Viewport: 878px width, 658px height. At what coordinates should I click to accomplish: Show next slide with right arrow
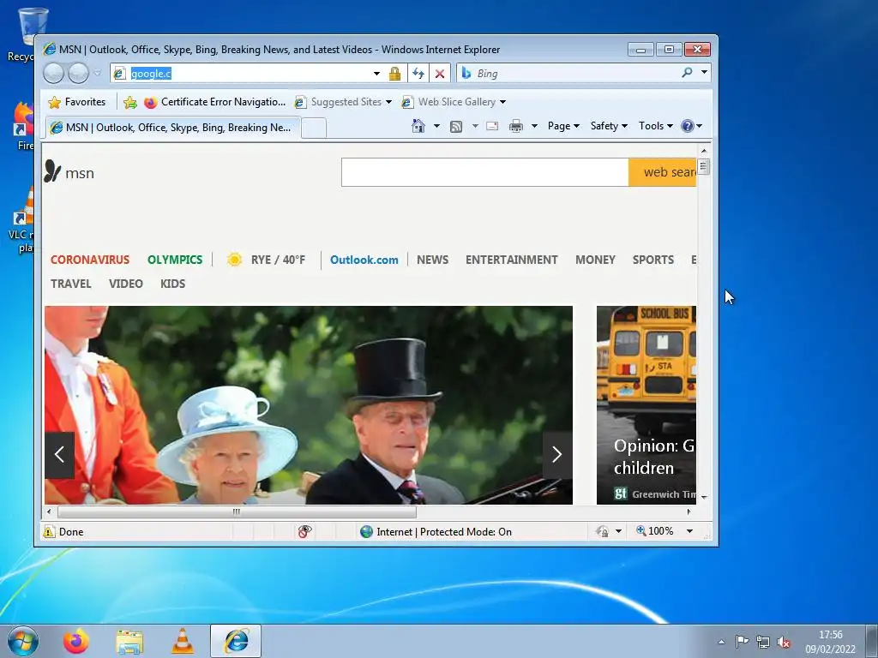[557, 455]
